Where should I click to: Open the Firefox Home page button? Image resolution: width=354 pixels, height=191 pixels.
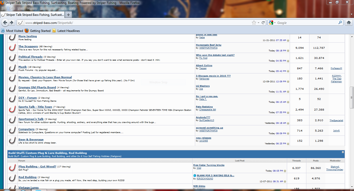[349, 23]
